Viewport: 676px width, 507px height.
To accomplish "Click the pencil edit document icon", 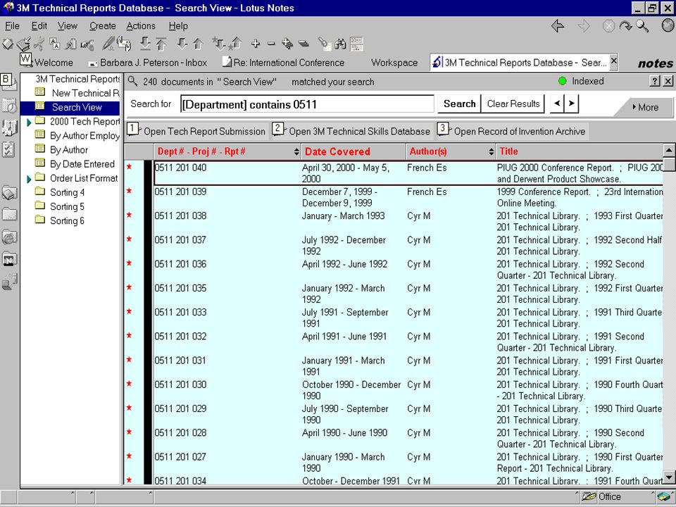I will point(108,44).
